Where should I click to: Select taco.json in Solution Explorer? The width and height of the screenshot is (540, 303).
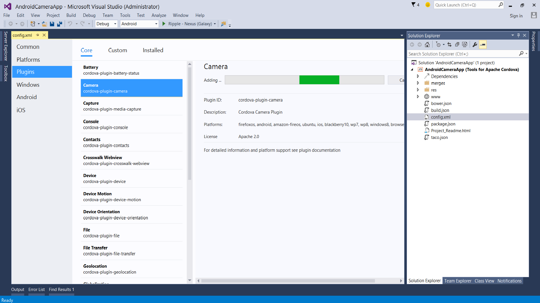pyautogui.click(x=439, y=137)
